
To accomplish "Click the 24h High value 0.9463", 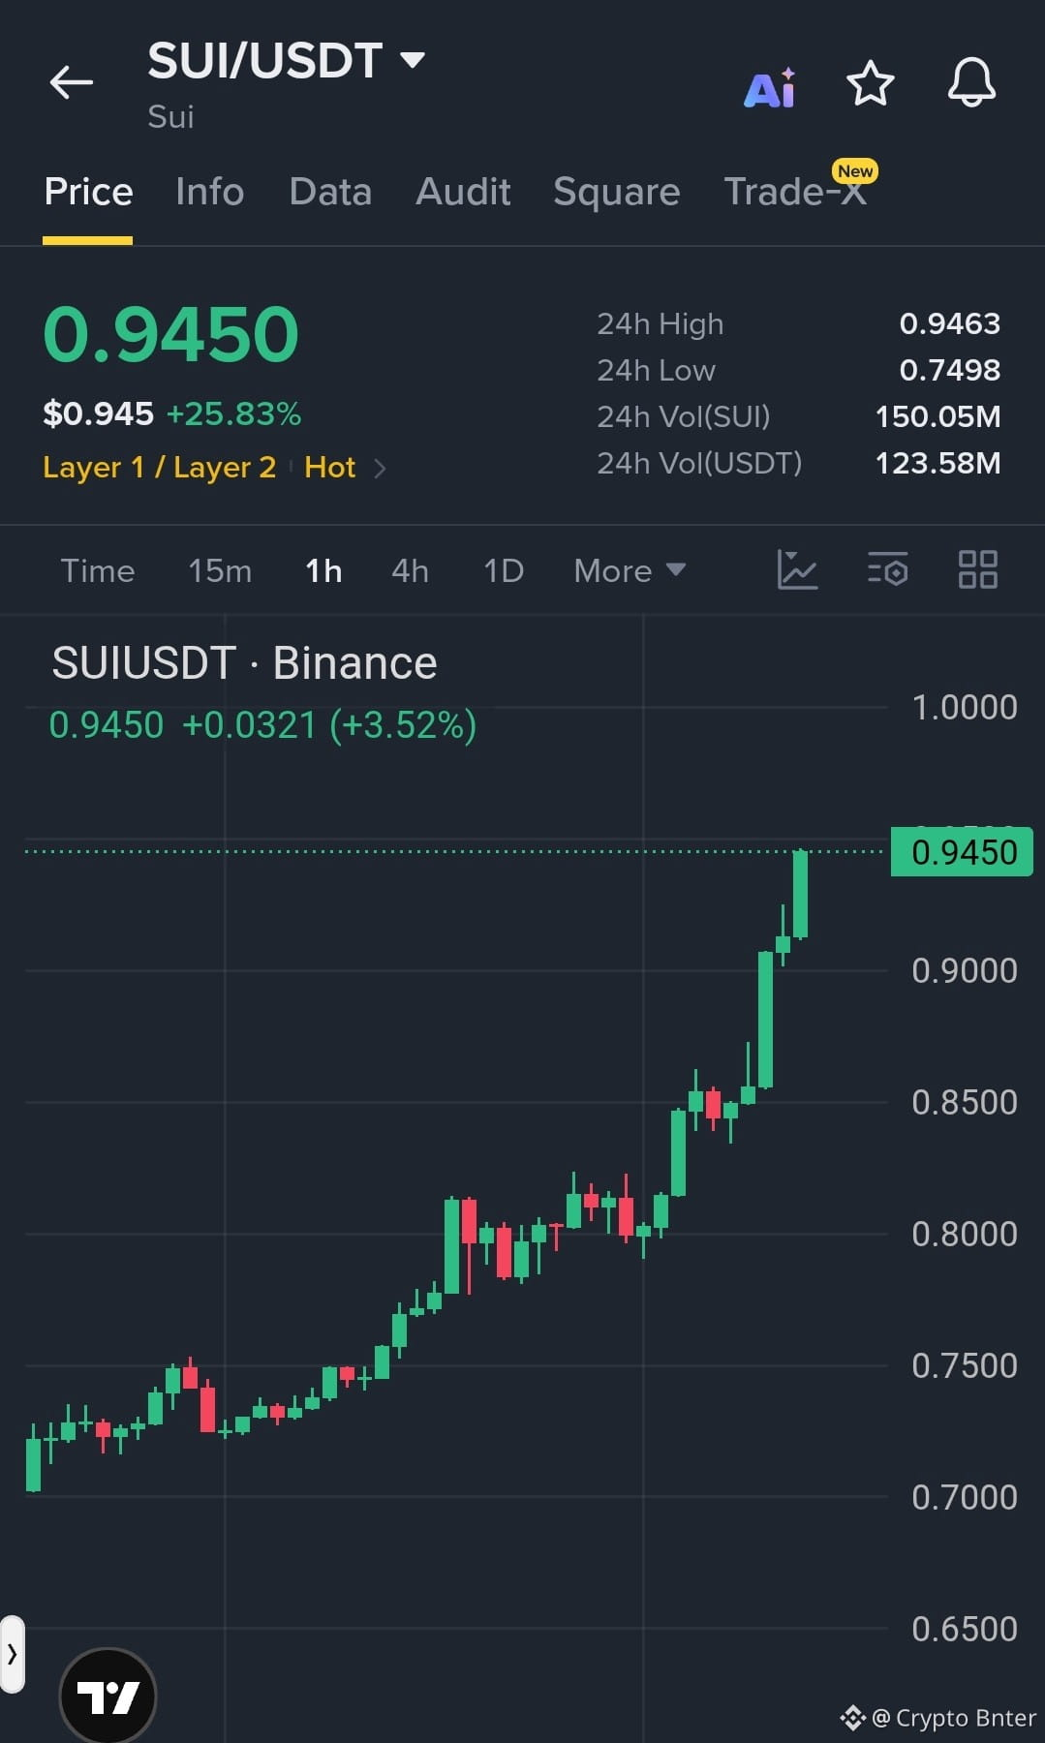I will [x=949, y=323].
